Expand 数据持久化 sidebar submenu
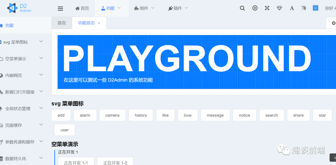 pos(41,158)
